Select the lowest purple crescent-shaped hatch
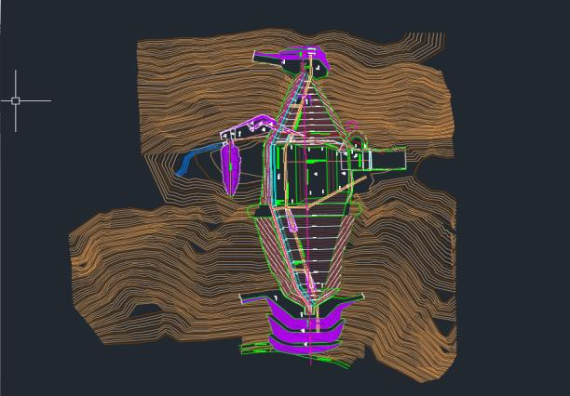The image size is (570, 396). [304, 347]
